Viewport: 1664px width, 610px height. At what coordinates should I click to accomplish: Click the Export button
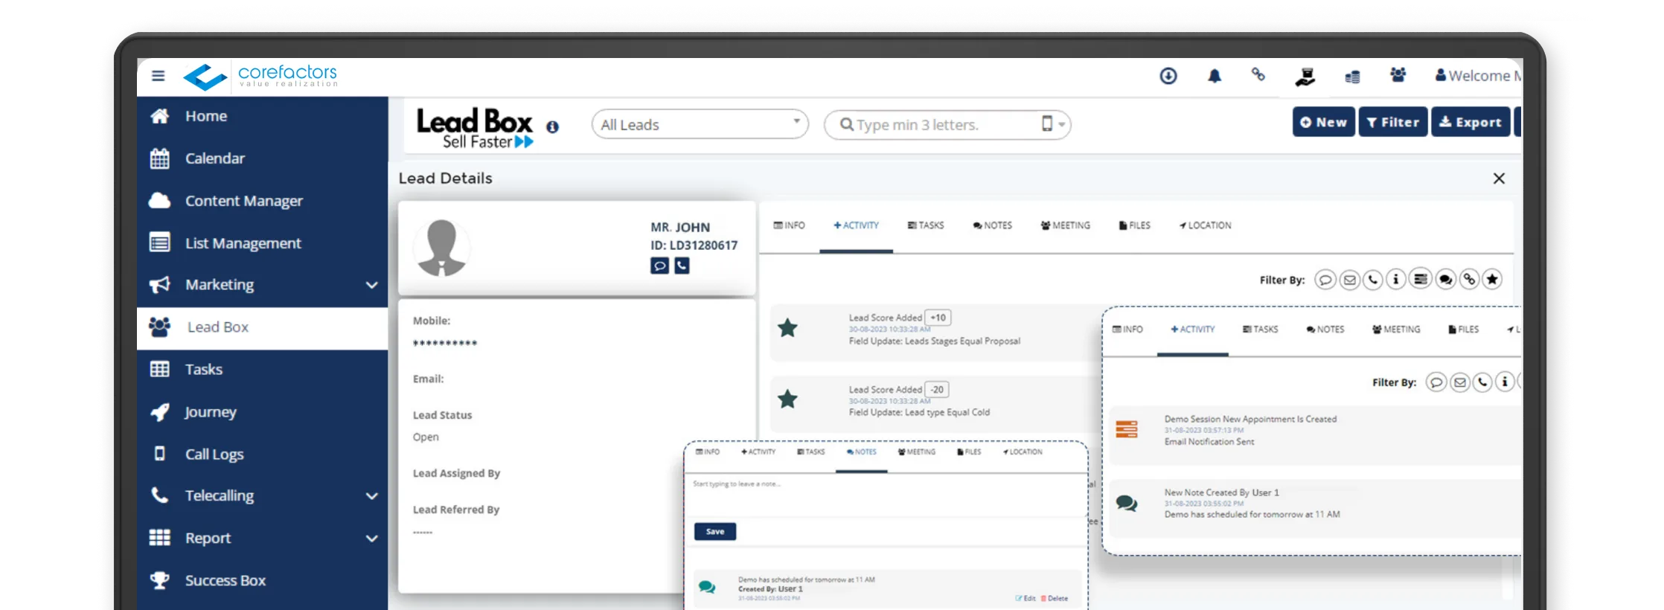coord(1471,122)
